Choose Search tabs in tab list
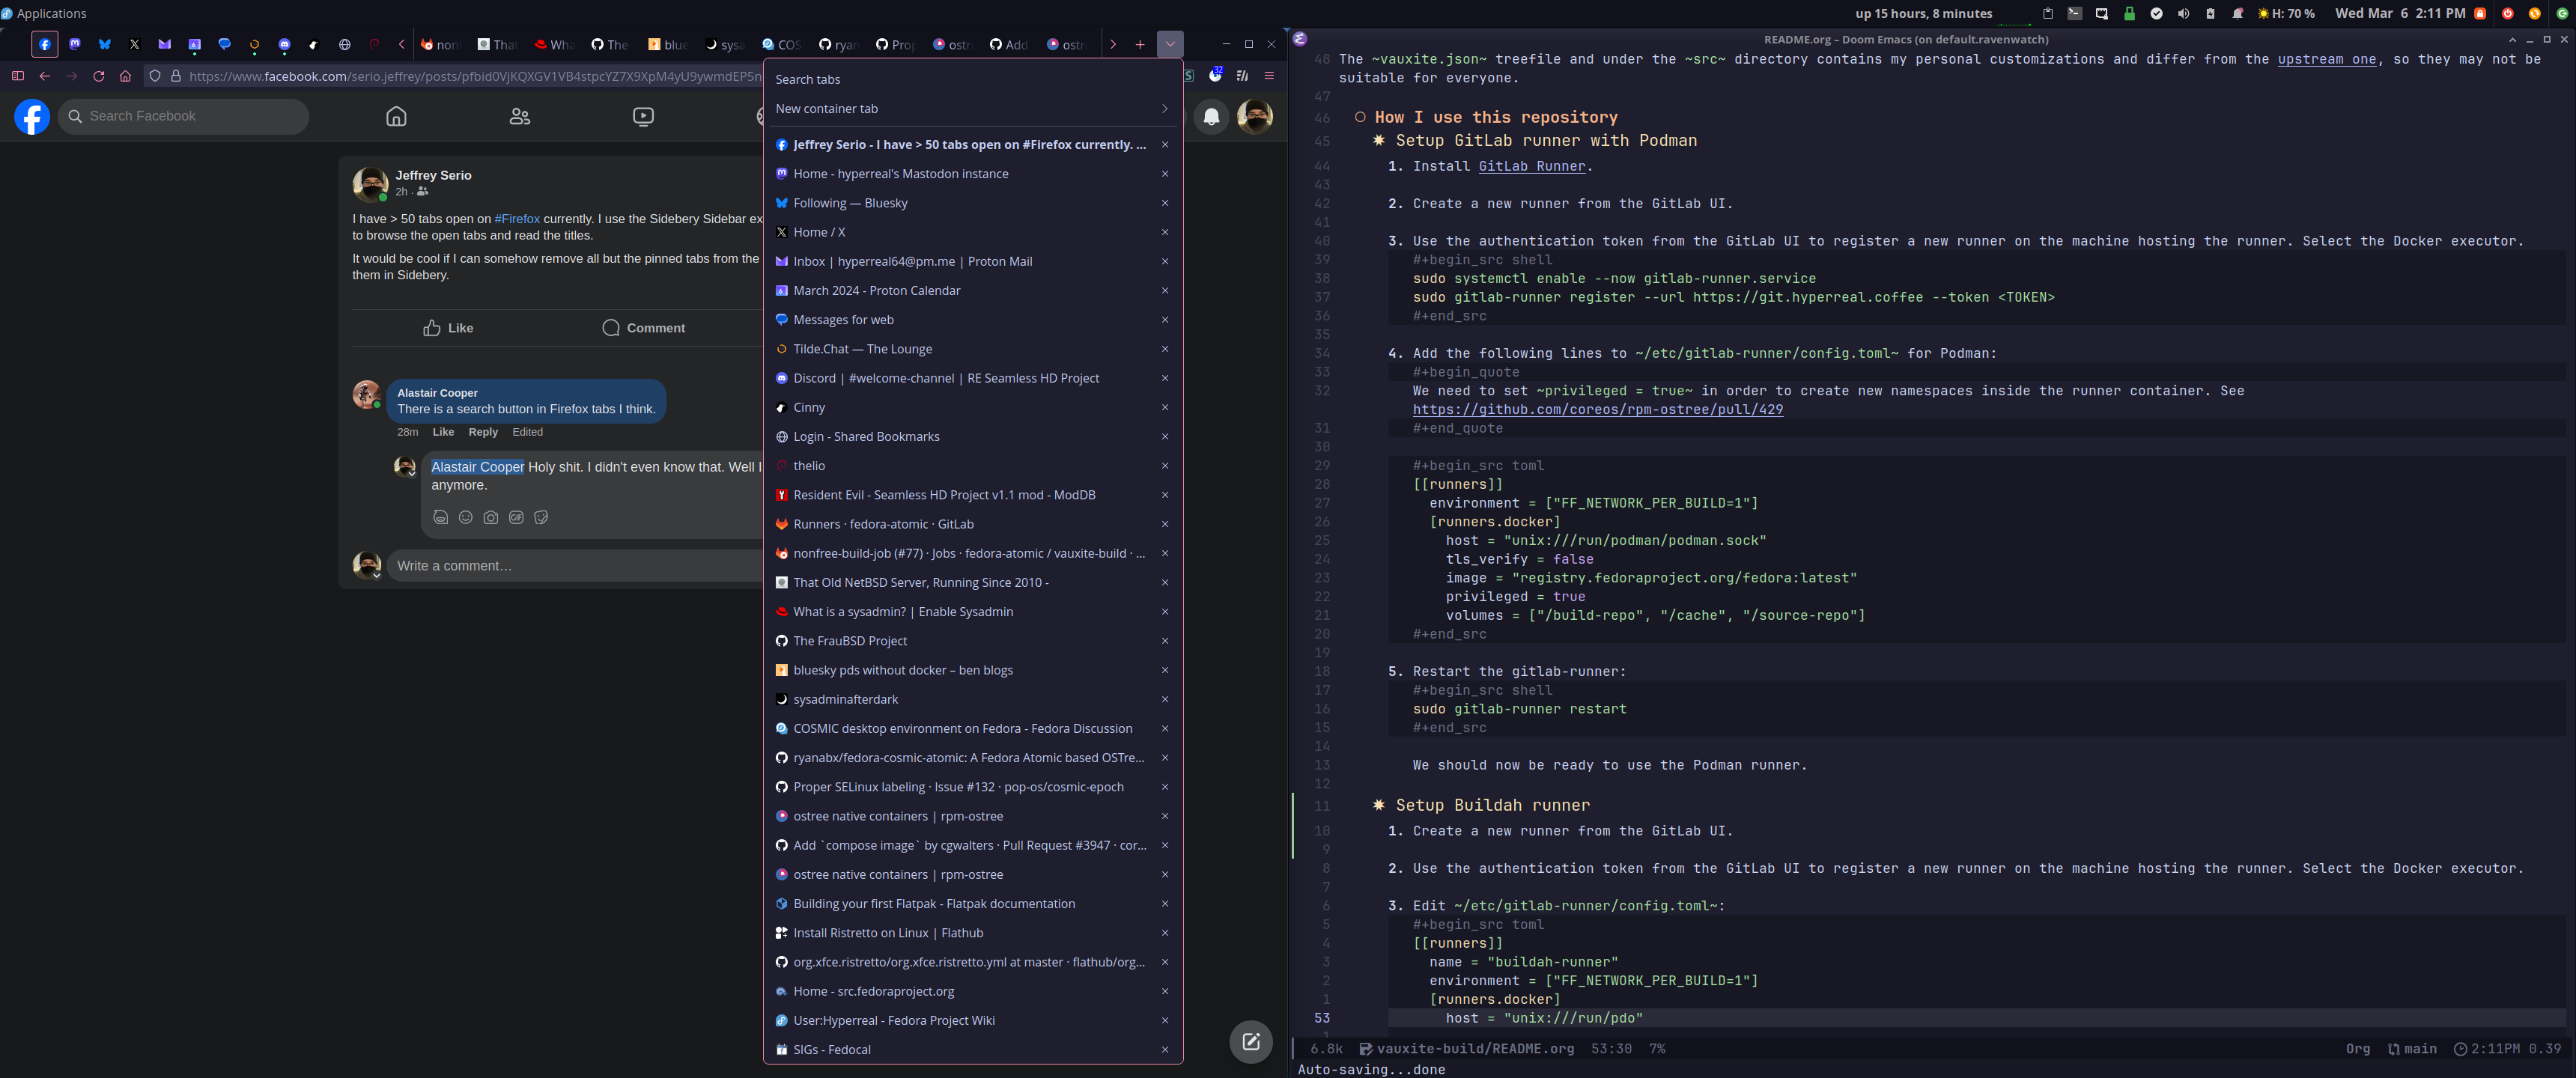Image resolution: width=2576 pixels, height=1078 pixels. tap(808, 80)
